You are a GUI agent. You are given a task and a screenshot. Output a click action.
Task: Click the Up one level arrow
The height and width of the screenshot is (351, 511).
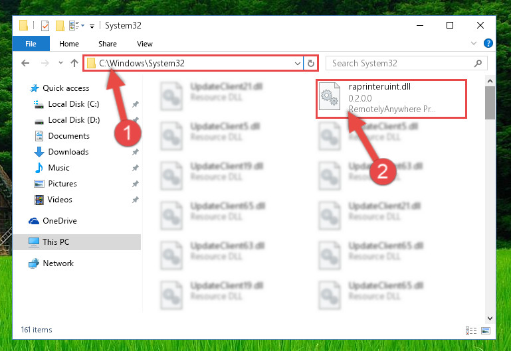pyautogui.click(x=74, y=63)
